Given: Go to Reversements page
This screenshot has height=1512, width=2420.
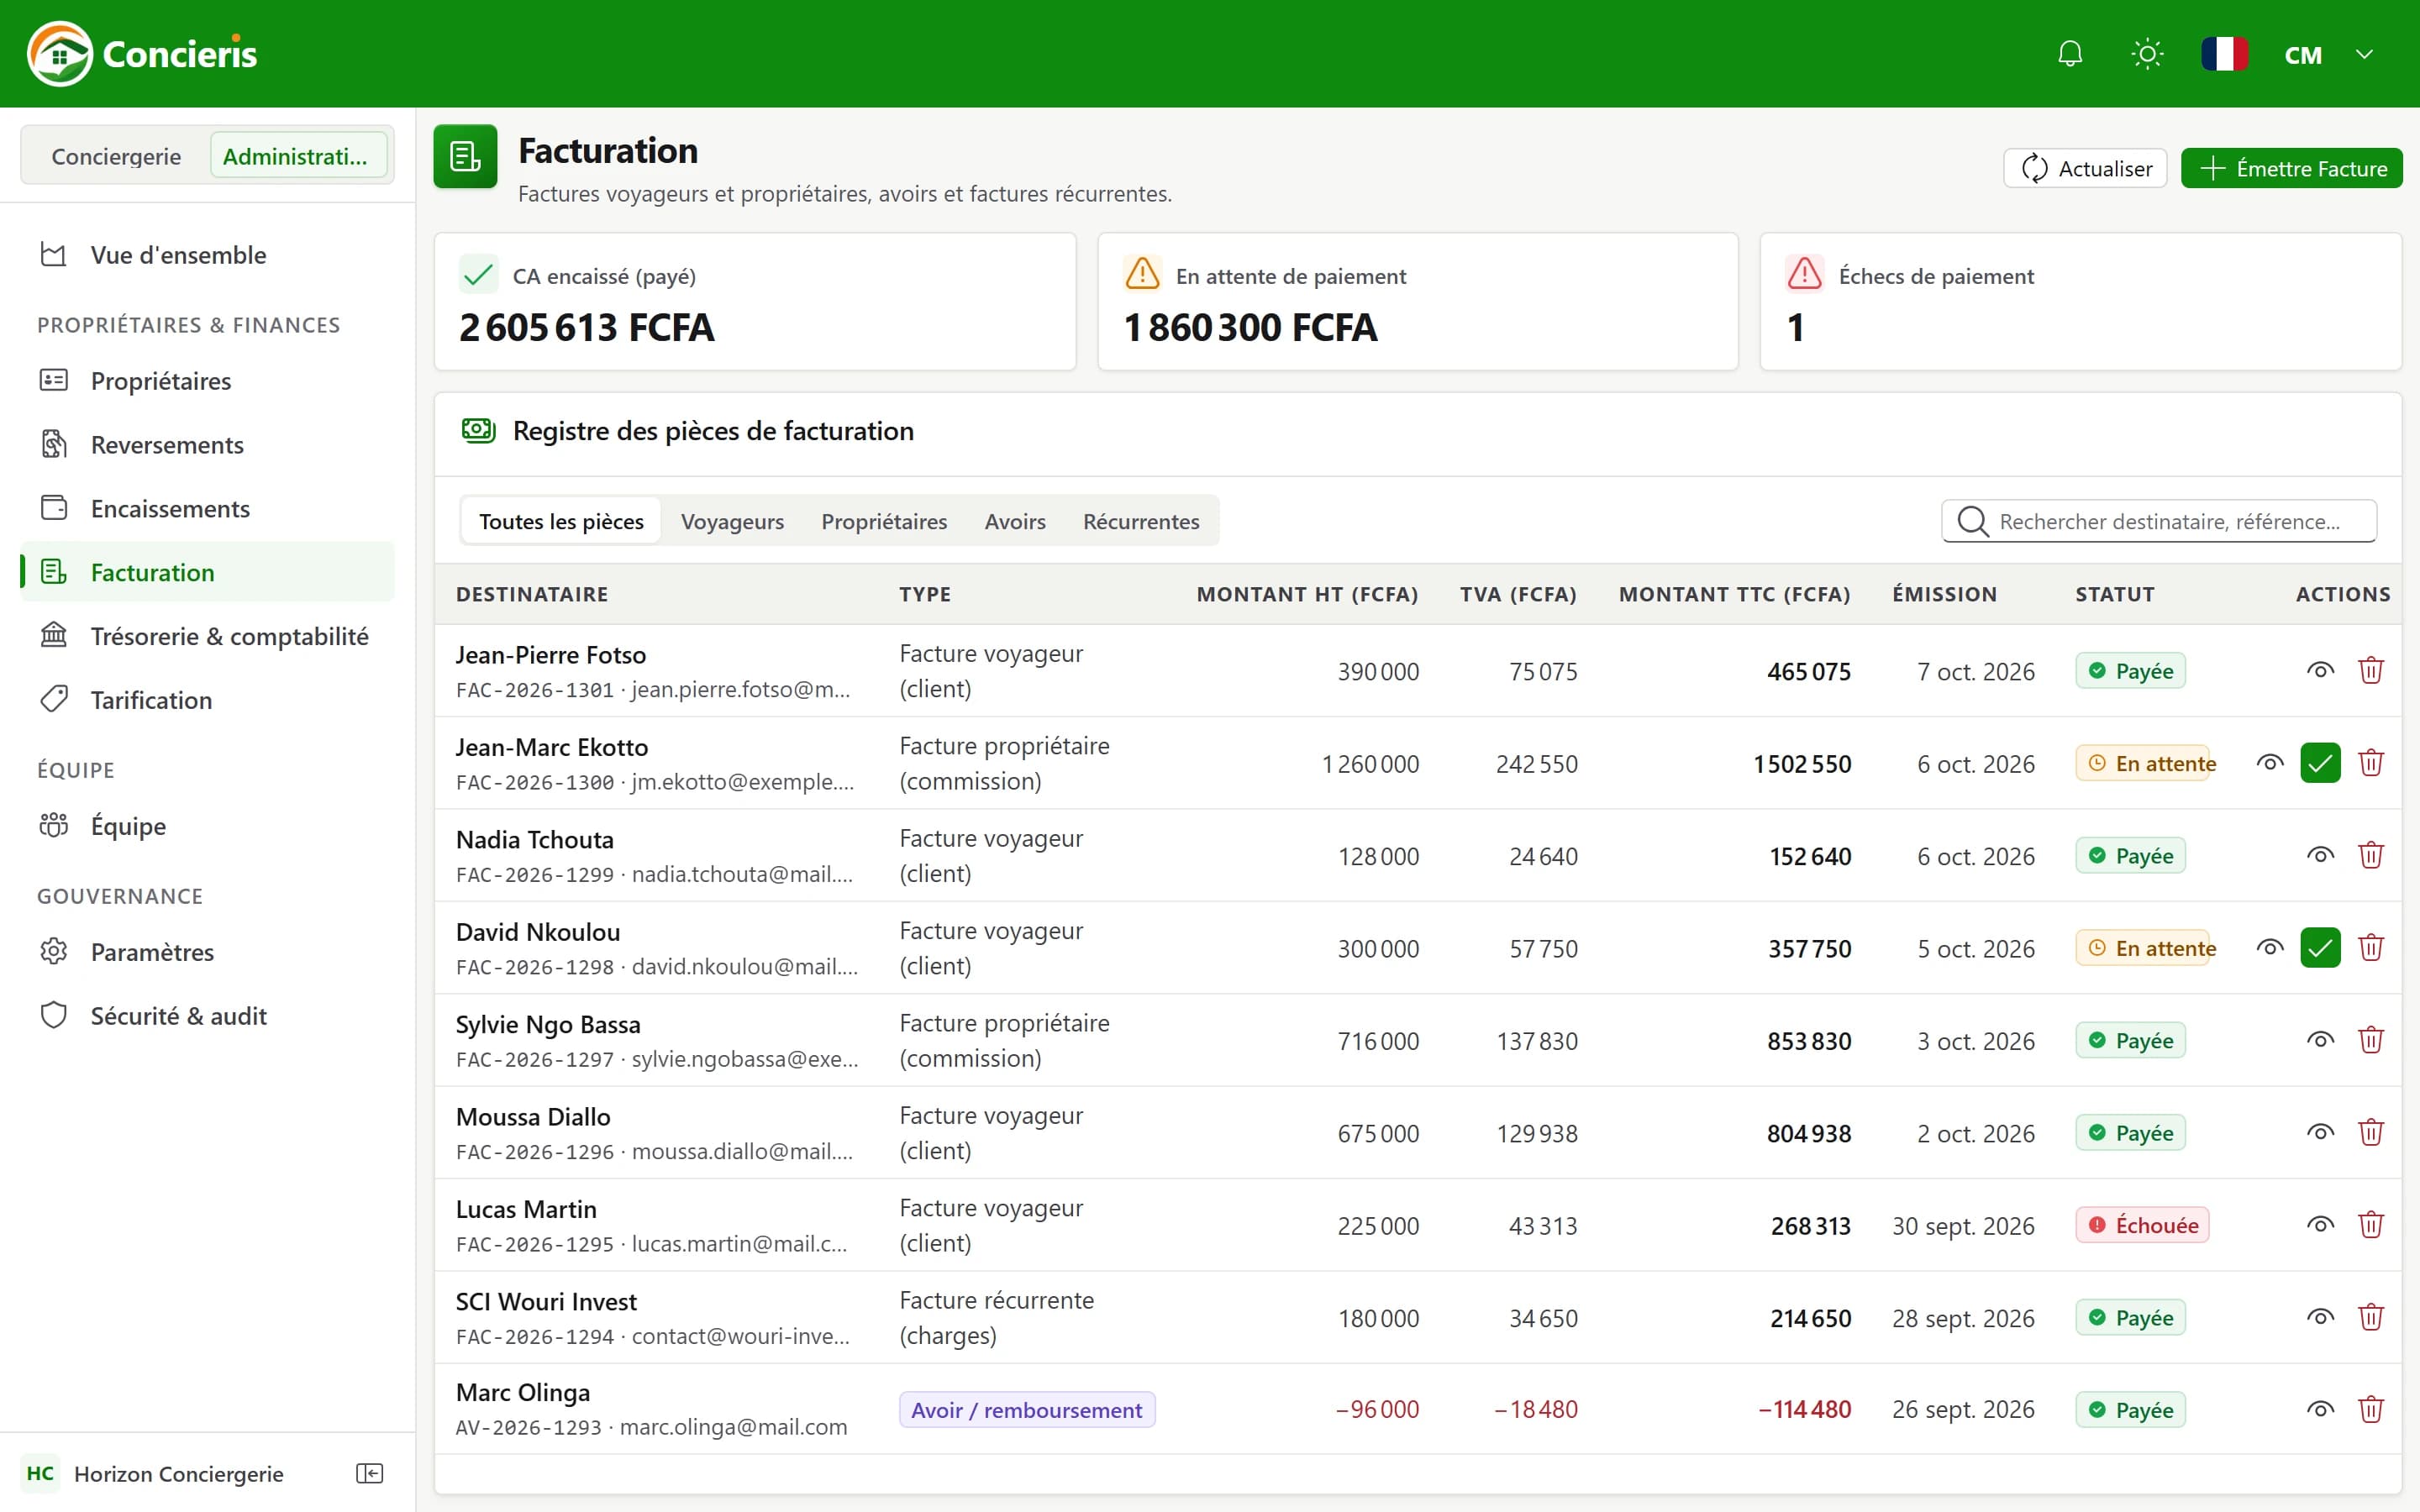Looking at the screenshot, I should click(x=207, y=445).
